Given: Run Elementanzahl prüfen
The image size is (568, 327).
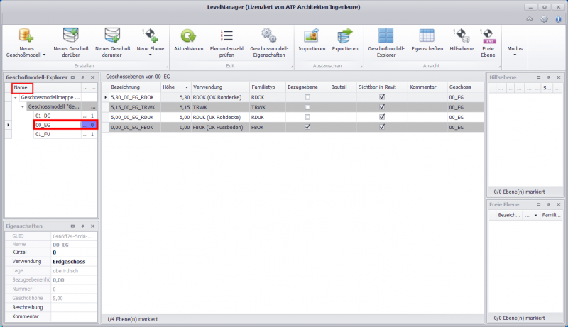Looking at the screenshot, I should (226, 43).
